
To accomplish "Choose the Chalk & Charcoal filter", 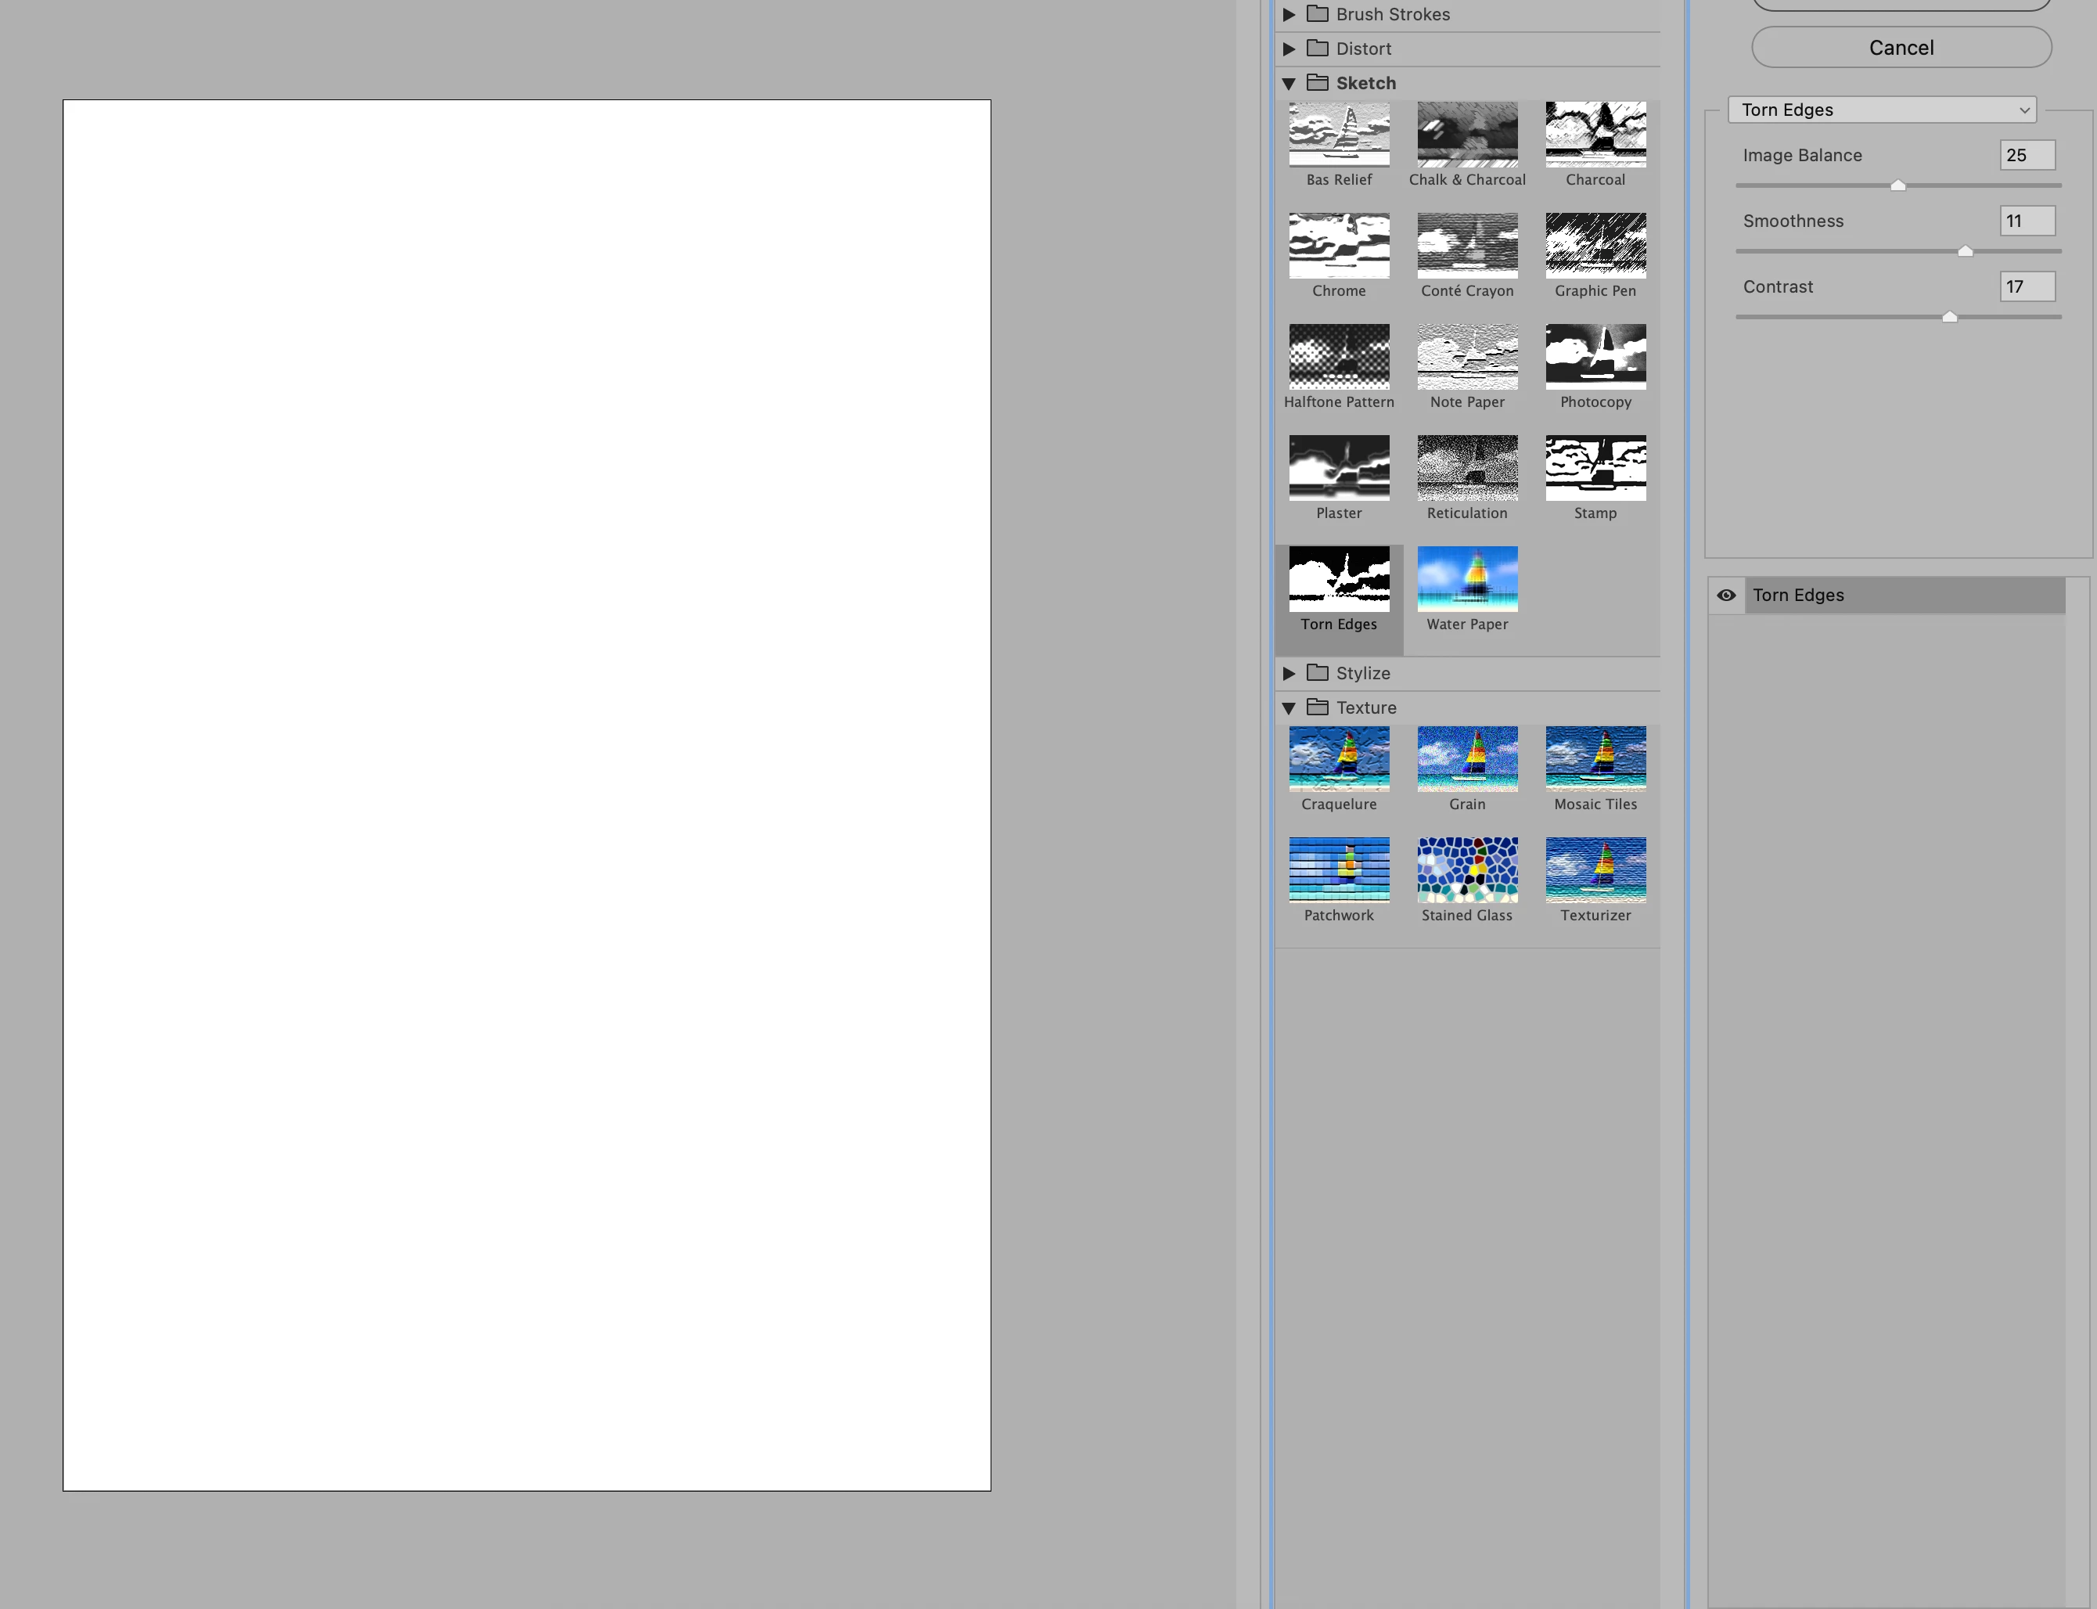I will [1467, 135].
